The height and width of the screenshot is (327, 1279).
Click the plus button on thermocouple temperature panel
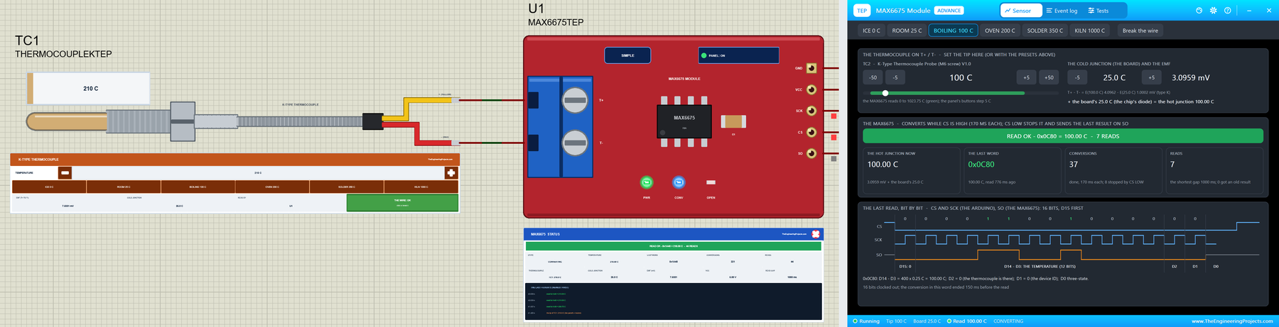pos(450,172)
